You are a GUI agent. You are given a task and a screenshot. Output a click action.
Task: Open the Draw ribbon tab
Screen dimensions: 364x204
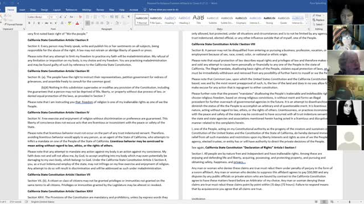(33, 10)
